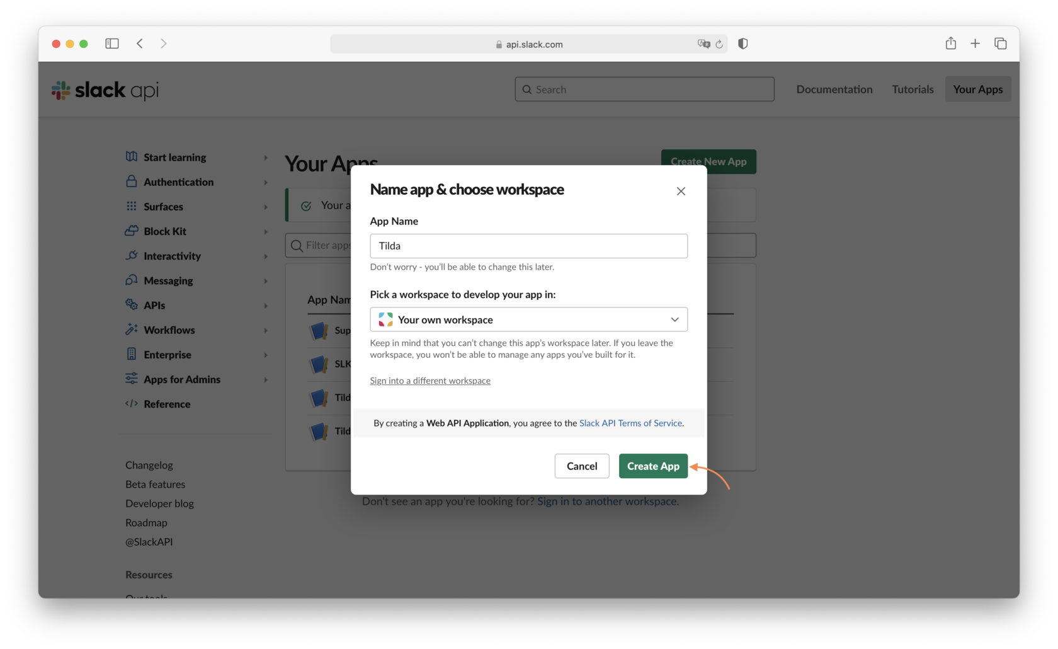Screen dimensions: 1058x649
Task: Click the App Name input field
Action: [528, 246]
